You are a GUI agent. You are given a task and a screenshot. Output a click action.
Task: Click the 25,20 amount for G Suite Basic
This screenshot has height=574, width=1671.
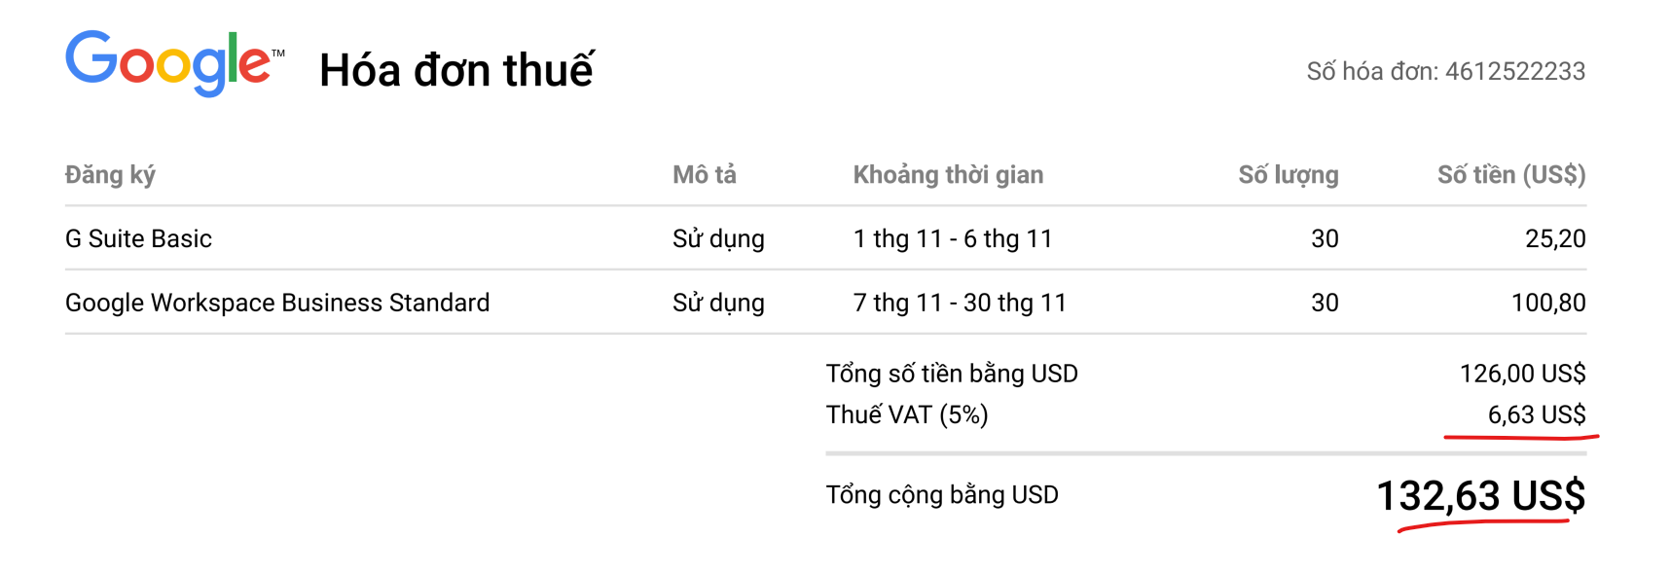[1555, 238]
